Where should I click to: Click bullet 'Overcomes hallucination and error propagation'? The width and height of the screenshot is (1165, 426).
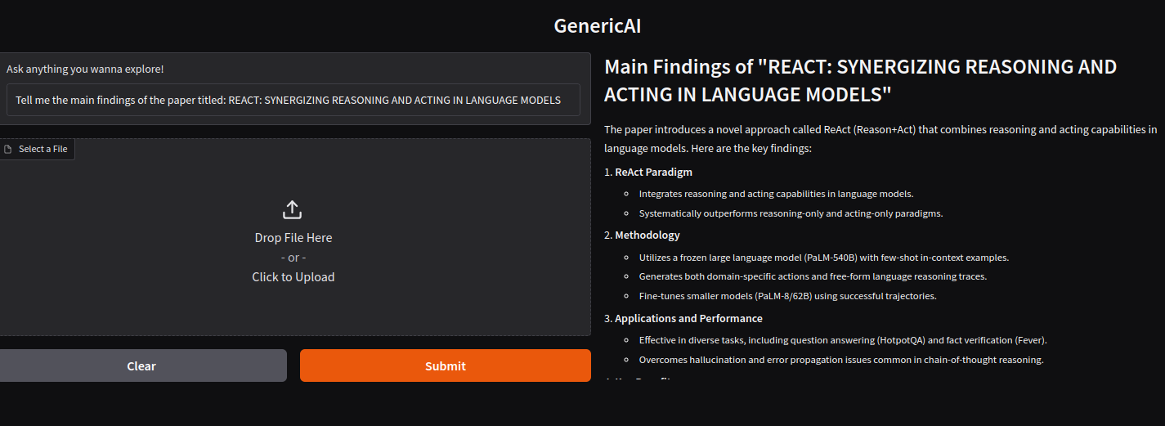[x=841, y=360]
